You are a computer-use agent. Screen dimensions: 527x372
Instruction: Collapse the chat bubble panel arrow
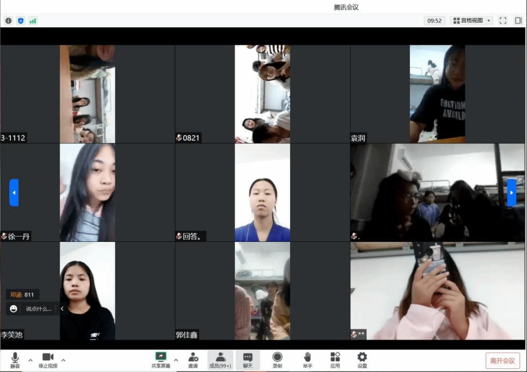point(62,309)
